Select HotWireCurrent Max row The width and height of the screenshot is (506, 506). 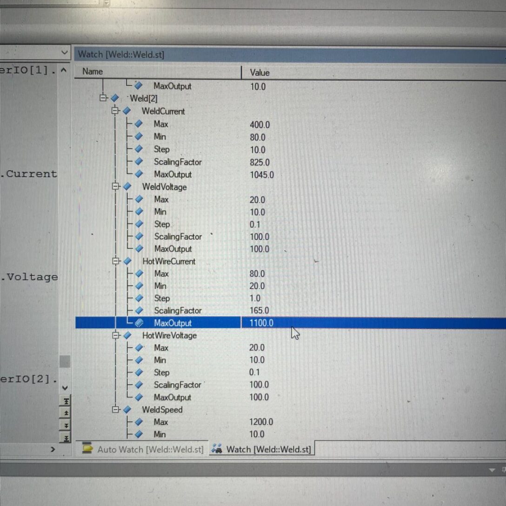pyautogui.click(x=290, y=273)
